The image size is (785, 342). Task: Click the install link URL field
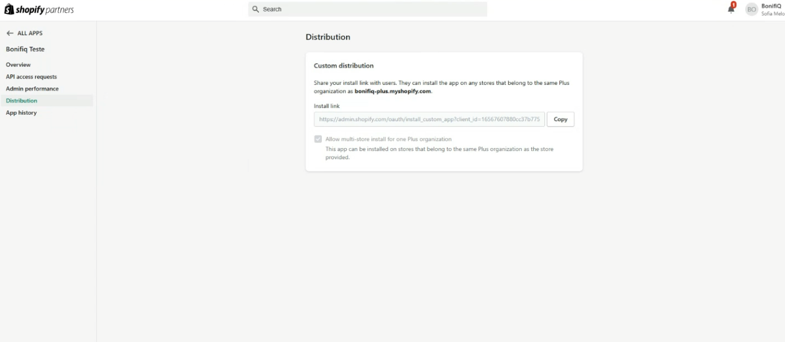[x=429, y=119]
